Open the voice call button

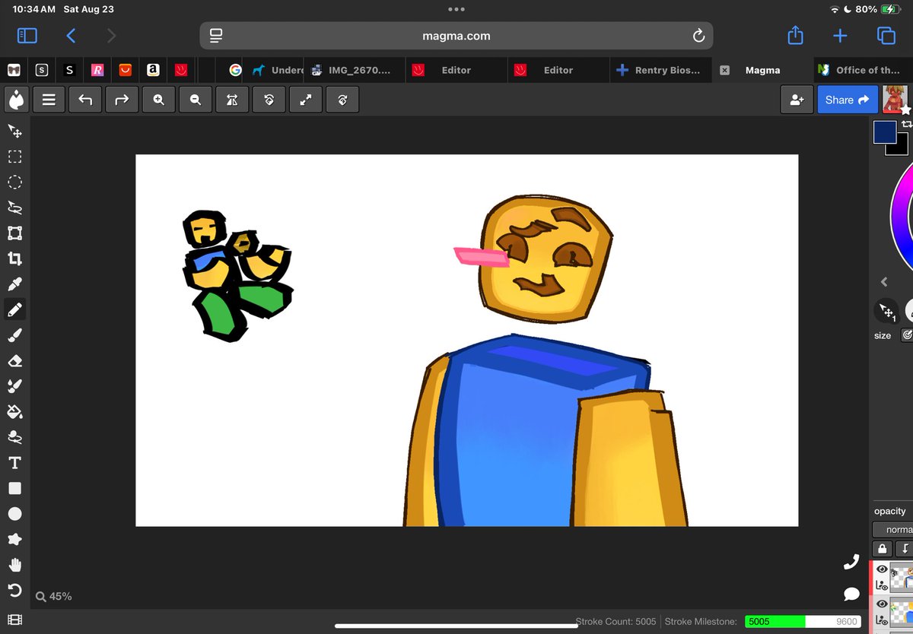(x=851, y=563)
